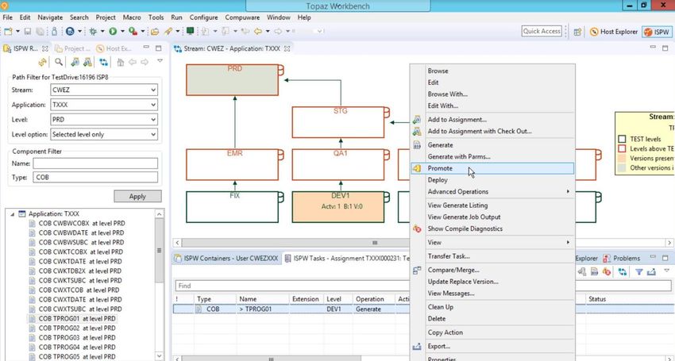This screenshot has width=675, height=361.
Task: Click the yellow Back arrow in main toolbar
Action: (x=258, y=32)
